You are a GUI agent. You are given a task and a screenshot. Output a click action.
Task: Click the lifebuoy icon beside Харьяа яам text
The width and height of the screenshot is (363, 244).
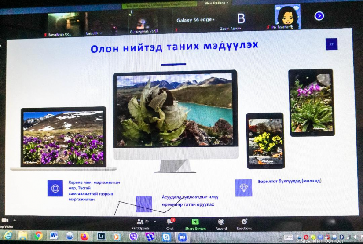tap(55, 188)
